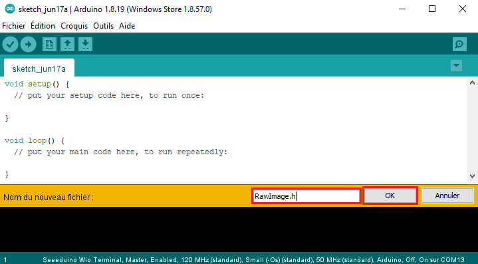Viewport: 478px width, 264px height.
Task: Close the Arduino window
Action: point(463,9)
